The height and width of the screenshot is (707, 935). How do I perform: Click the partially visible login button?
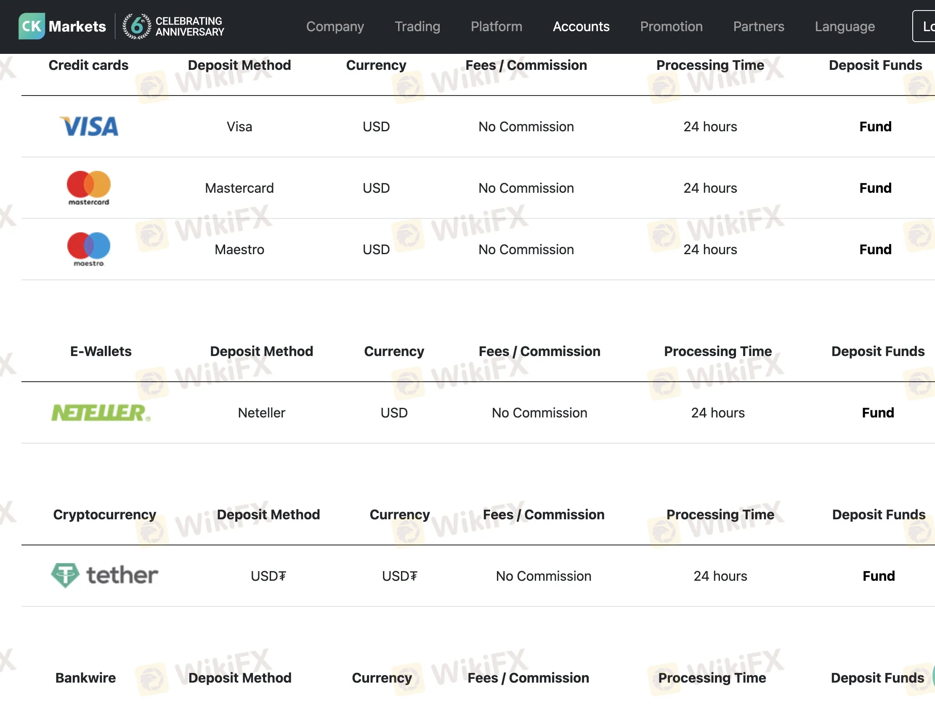(924, 26)
